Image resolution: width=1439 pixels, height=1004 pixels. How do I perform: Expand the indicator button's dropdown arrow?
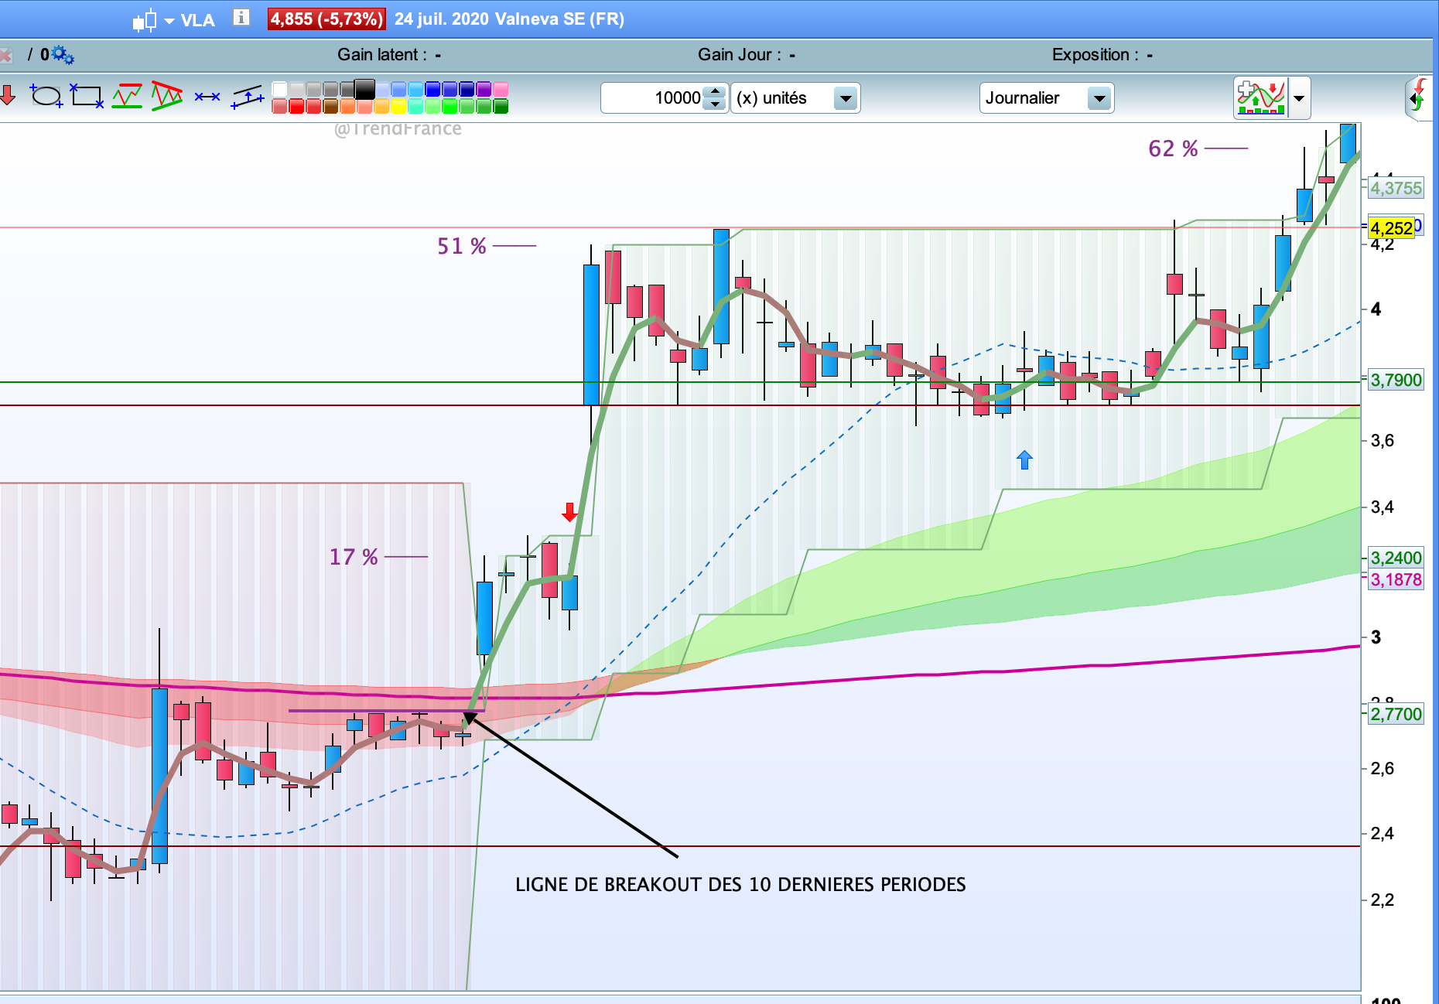(1299, 98)
